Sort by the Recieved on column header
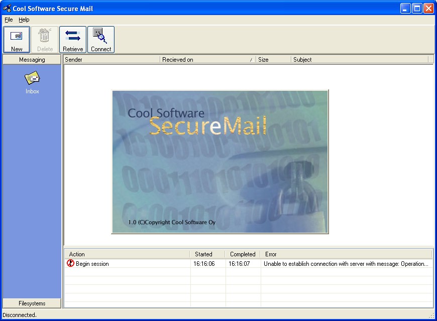Image resolution: width=437 pixels, height=321 pixels. [207, 60]
